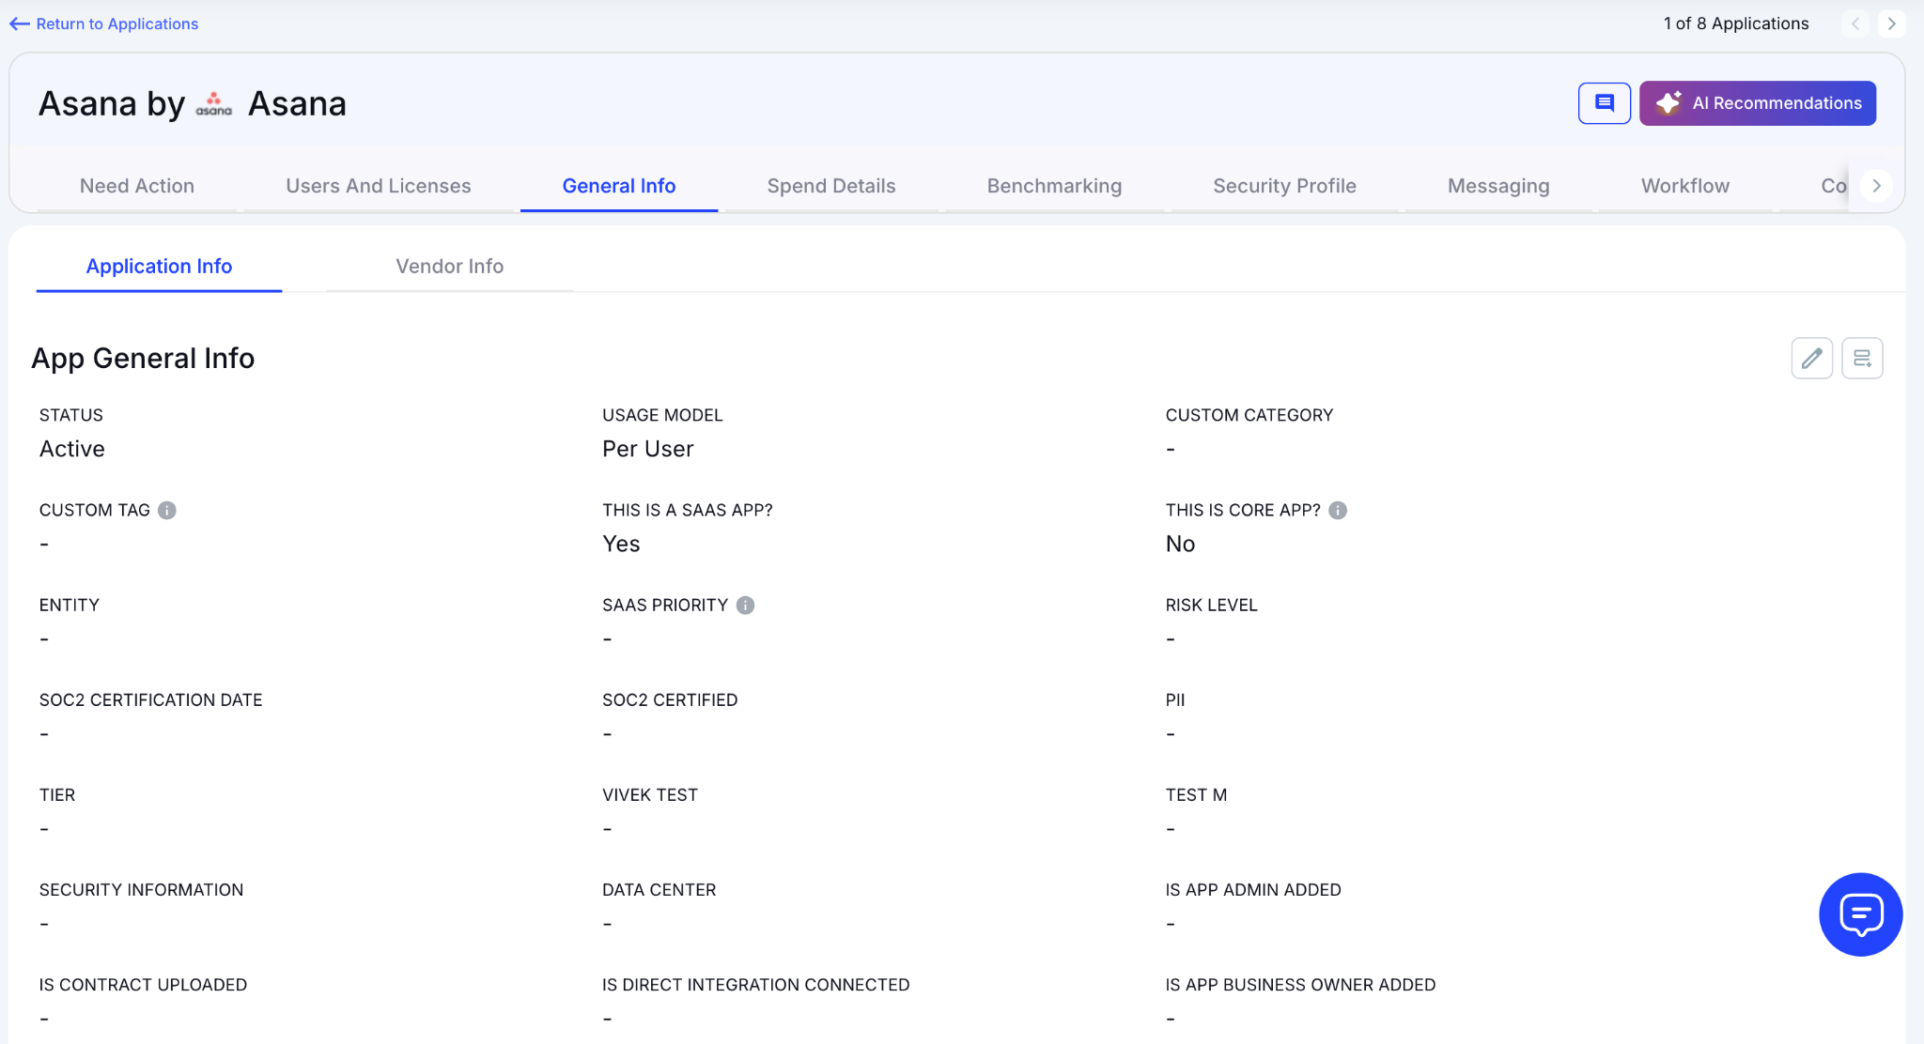Click the manage fields icon beside the pencil
The image size is (1924, 1044).
1862,358
